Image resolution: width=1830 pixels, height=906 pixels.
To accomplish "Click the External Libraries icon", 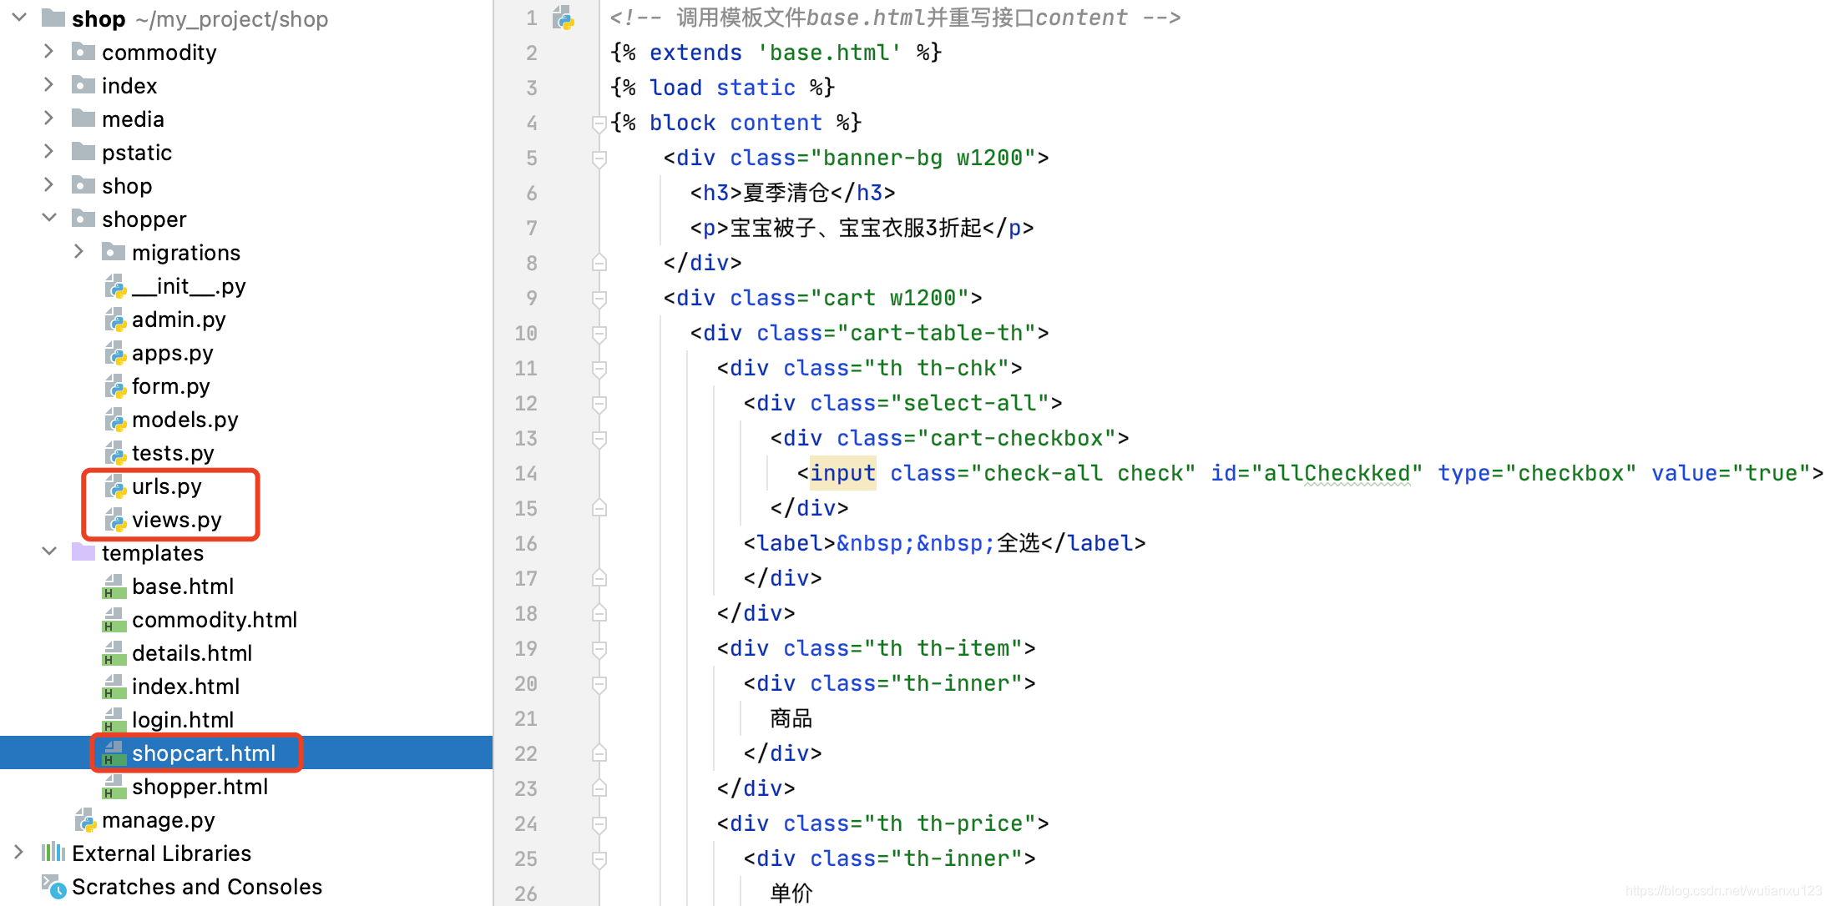I will [53, 853].
